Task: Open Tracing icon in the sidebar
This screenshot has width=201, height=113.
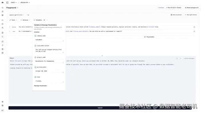Action: (2, 20)
